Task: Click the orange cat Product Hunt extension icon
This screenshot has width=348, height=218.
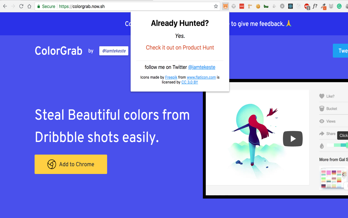Action: tap(225, 6)
